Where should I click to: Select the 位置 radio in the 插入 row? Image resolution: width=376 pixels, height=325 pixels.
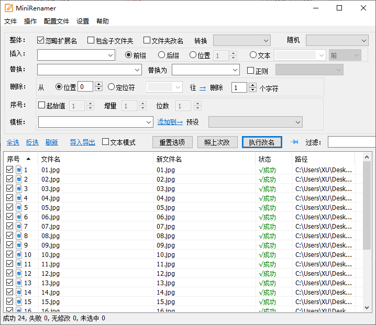(193, 55)
